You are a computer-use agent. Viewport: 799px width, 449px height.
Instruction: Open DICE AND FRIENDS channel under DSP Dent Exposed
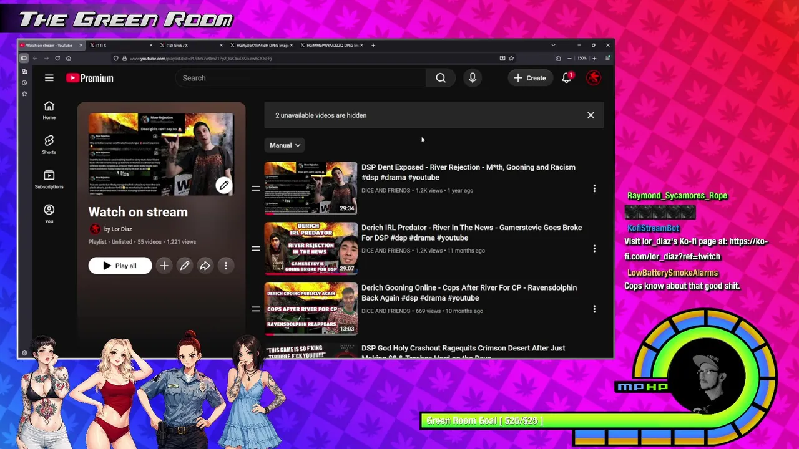386,190
